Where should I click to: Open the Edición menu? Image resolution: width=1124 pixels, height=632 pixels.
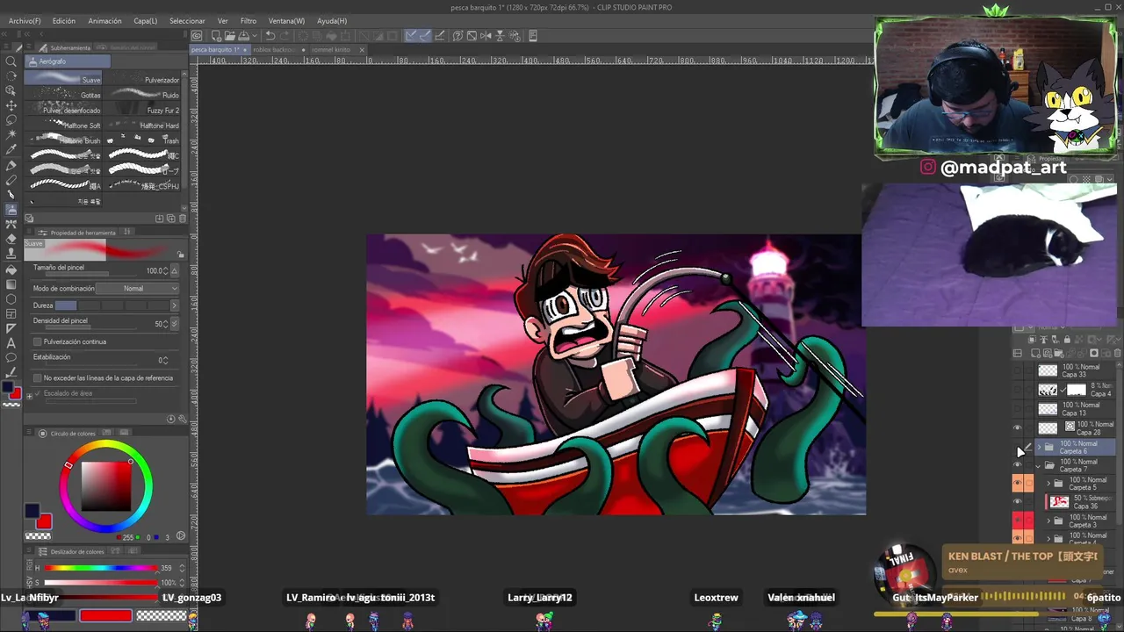63,20
